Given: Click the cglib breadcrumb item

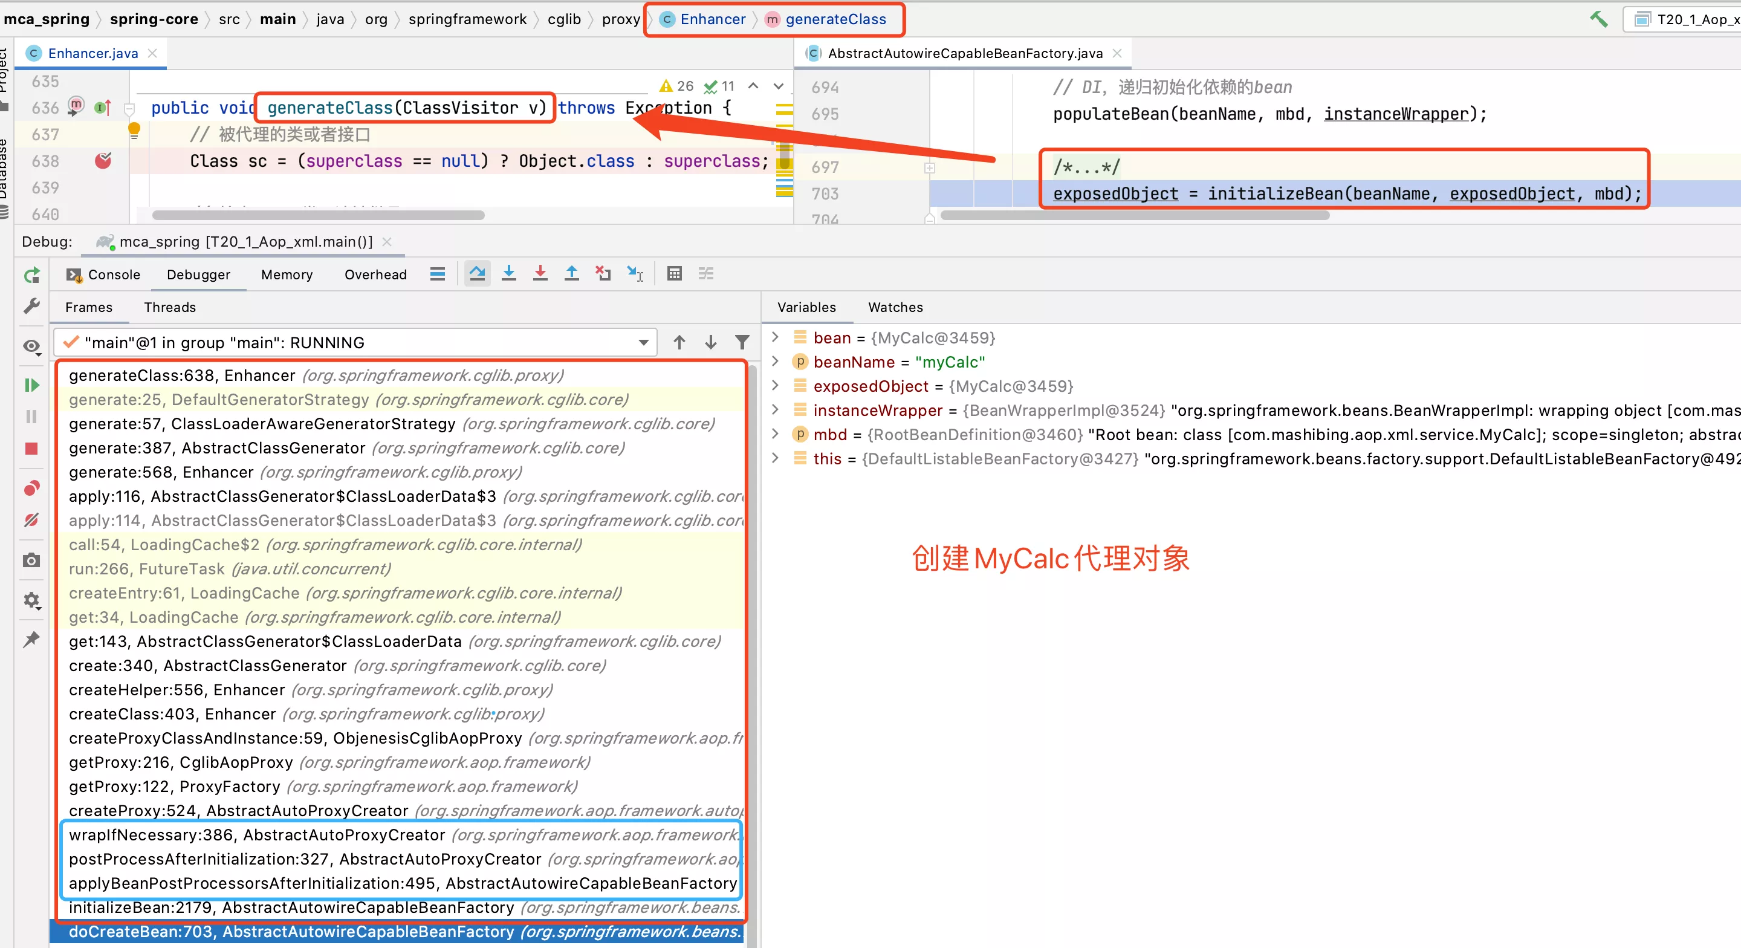Looking at the screenshot, I should point(565,19).
